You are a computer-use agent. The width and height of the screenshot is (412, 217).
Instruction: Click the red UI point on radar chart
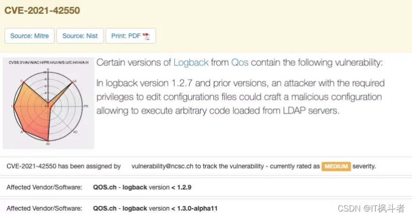click(72, 83)
